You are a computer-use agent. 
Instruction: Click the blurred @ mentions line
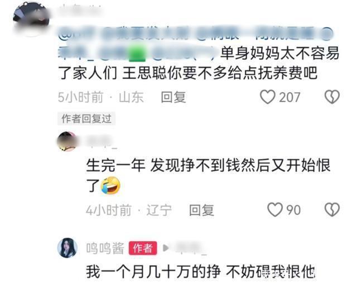click(195, 35)
